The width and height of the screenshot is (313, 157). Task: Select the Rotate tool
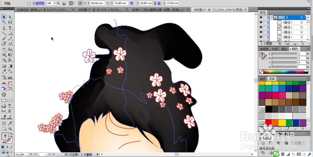[x=4, y=50]
